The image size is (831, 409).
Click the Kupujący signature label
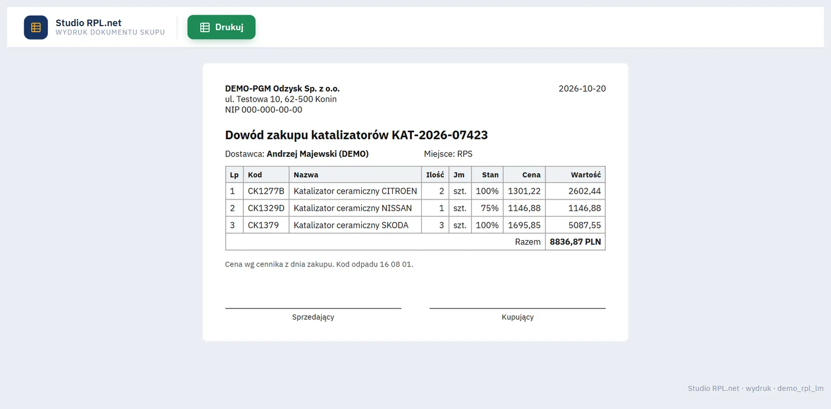pyautogui.click(x=518, y=317)
